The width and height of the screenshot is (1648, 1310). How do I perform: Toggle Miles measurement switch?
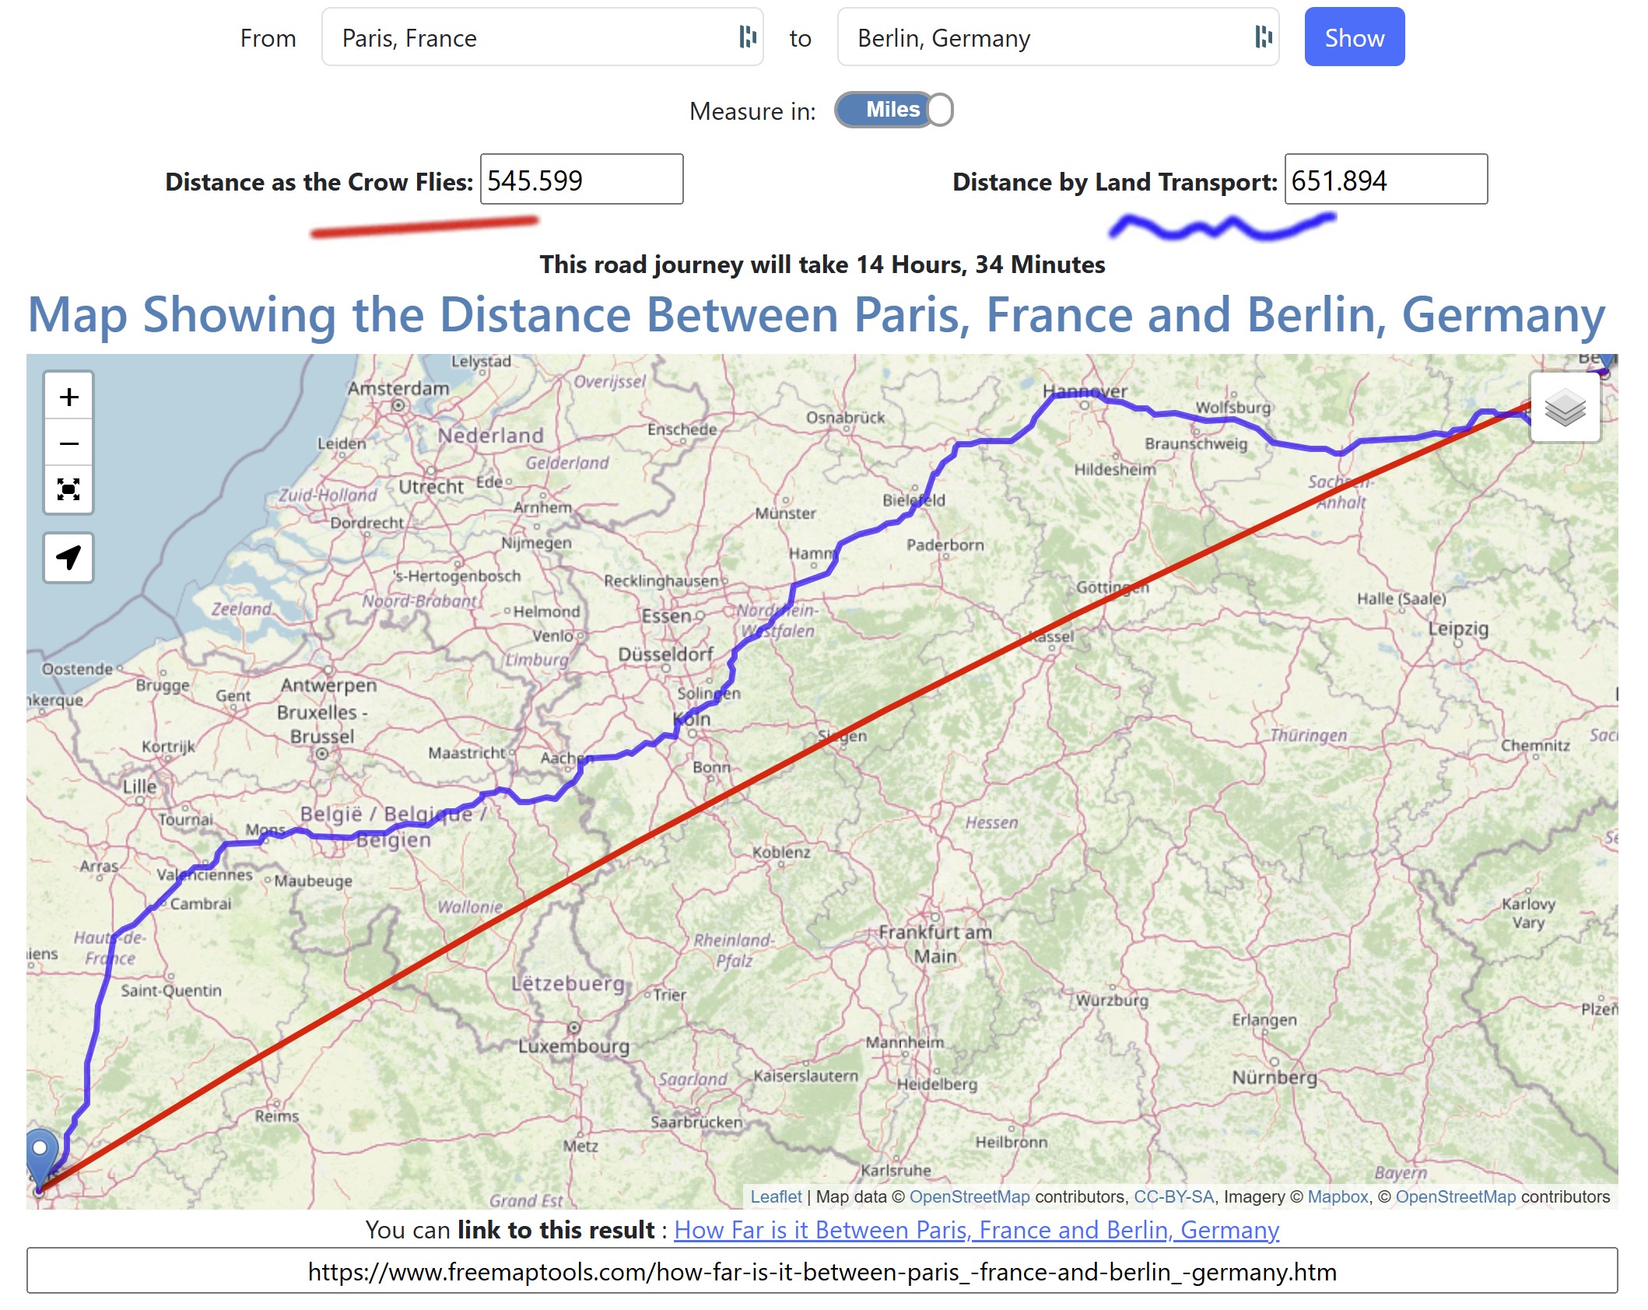893,110
